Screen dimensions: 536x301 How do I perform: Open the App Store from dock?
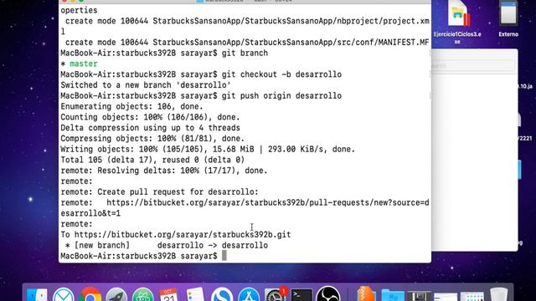click(249, 294)
